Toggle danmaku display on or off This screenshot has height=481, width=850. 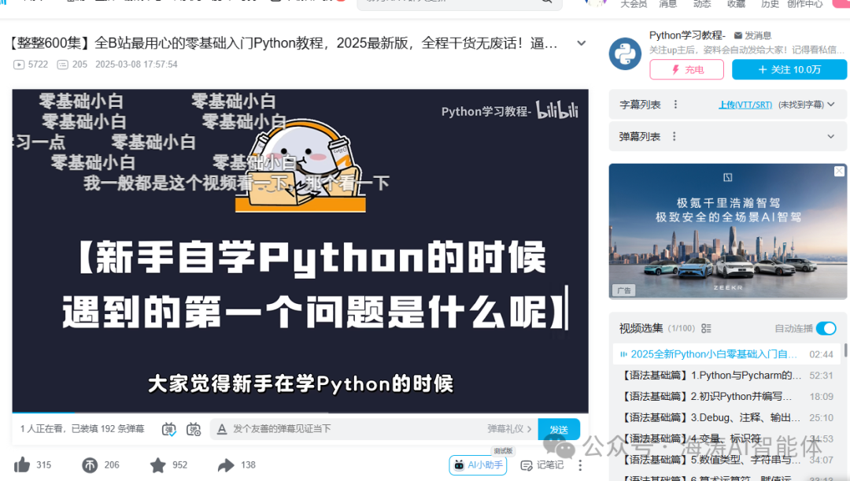pyautogui.click(x=169, y=429)
